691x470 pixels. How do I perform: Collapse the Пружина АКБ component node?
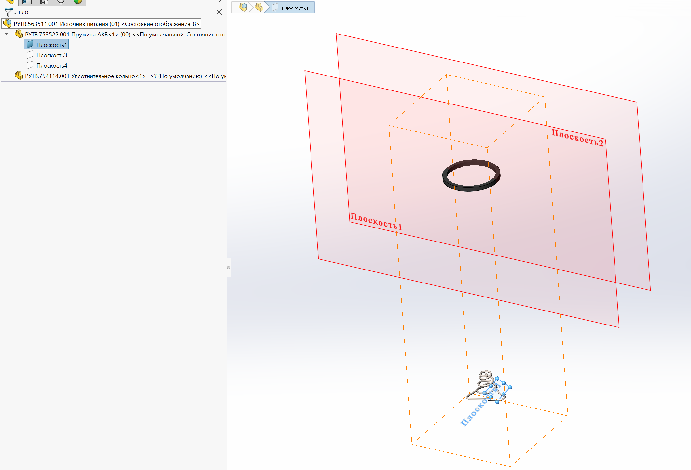tap(7, 34)
